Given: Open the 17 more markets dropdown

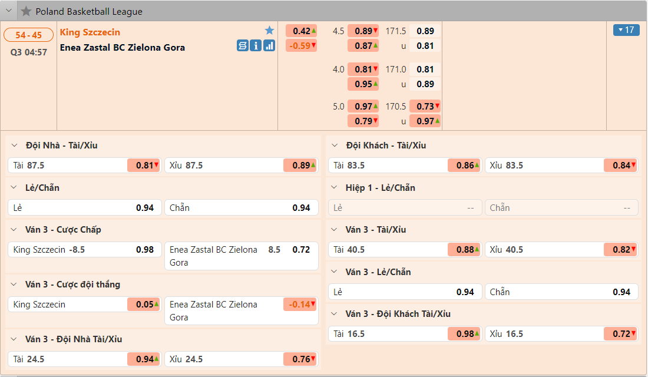Looking at the screenshot, I should [x=626, y=30].
